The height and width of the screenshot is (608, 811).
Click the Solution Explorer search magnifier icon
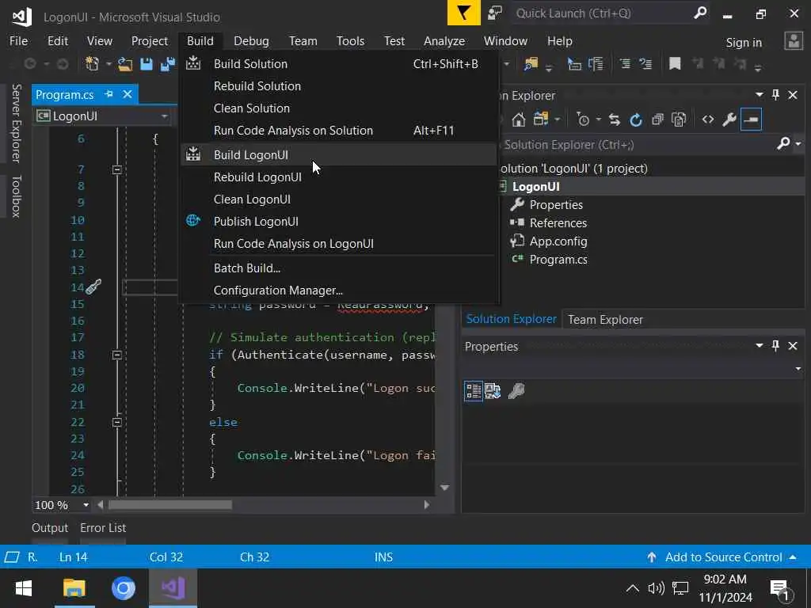pyautogui.click(x=783, y=143)
